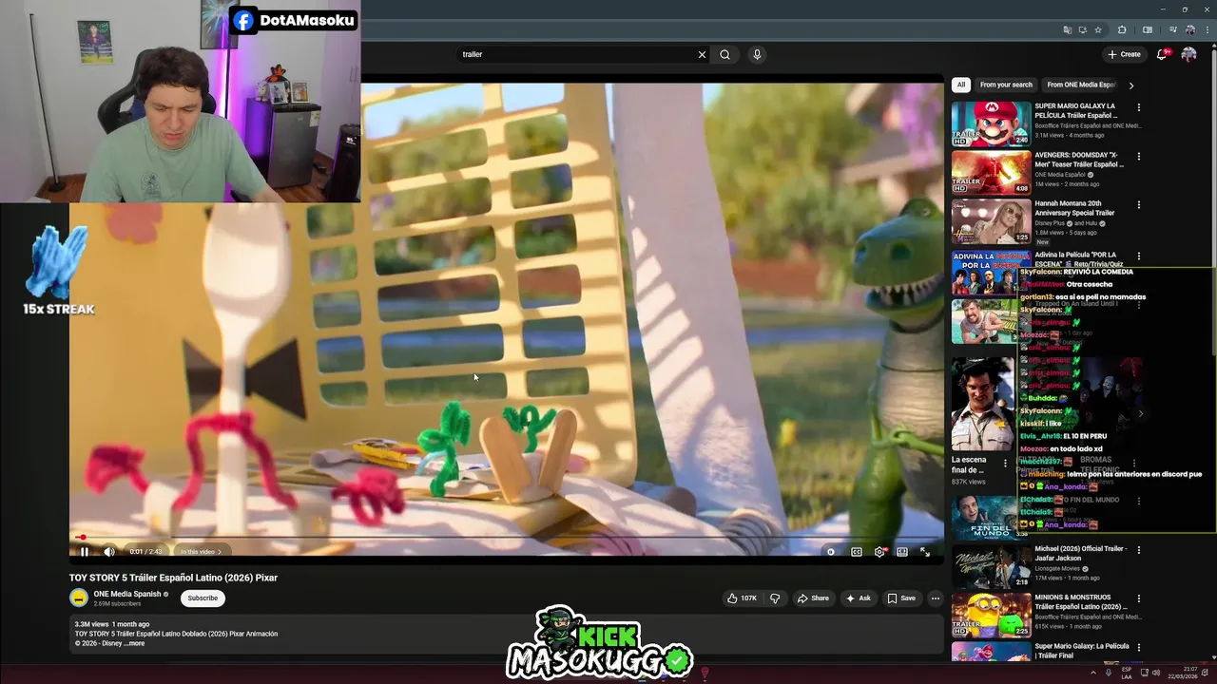Bookmark this page with the star icon

1098,29
